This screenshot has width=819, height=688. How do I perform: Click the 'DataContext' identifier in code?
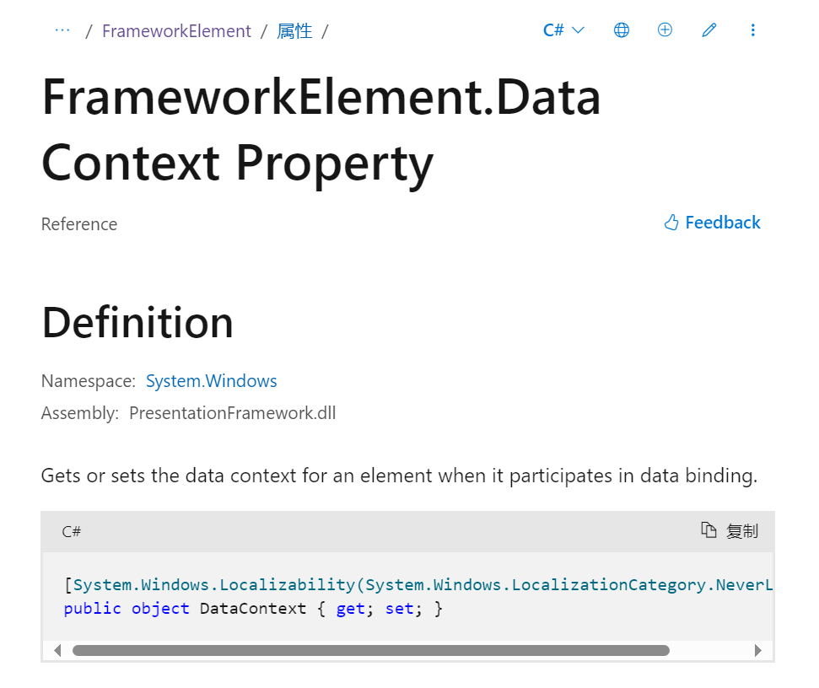click(253, 609)
